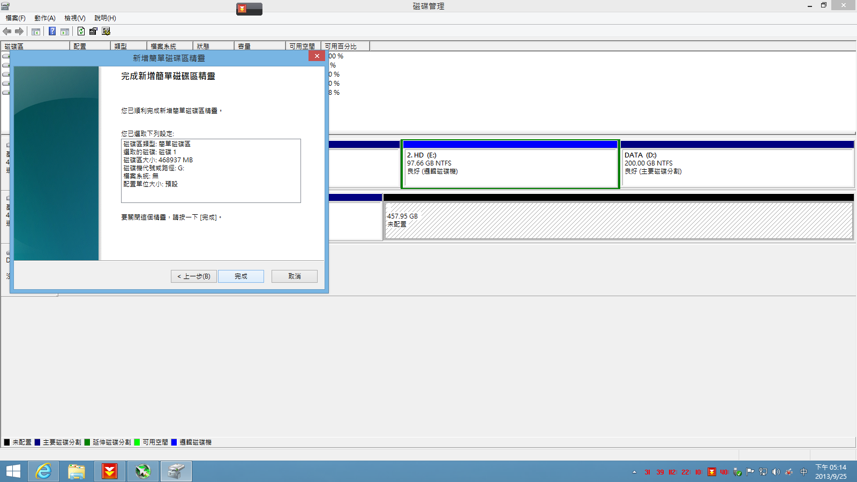The image size is (857, 482).
Task: Click the black 未配置 legend swatch
Action: (7, 442)
